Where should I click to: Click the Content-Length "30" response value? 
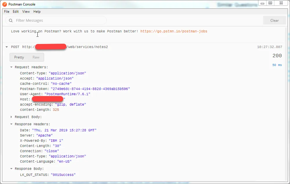pos(57,146)
